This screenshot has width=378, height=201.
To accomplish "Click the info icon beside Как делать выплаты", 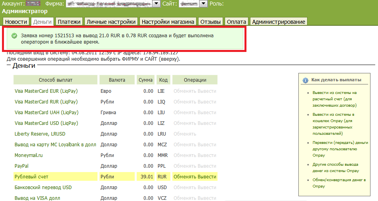I will click(x=305, y=80).
